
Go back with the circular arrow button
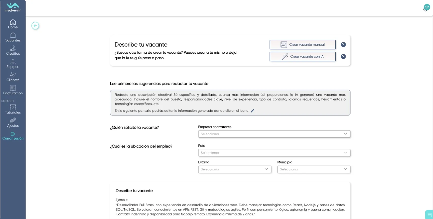click(x=35, y=26)
